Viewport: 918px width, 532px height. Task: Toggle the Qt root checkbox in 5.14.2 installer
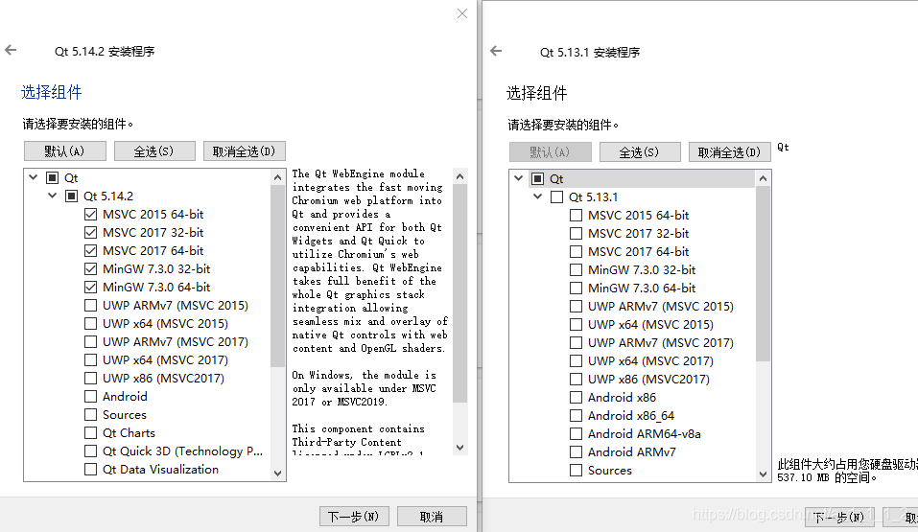pos(53,178)
